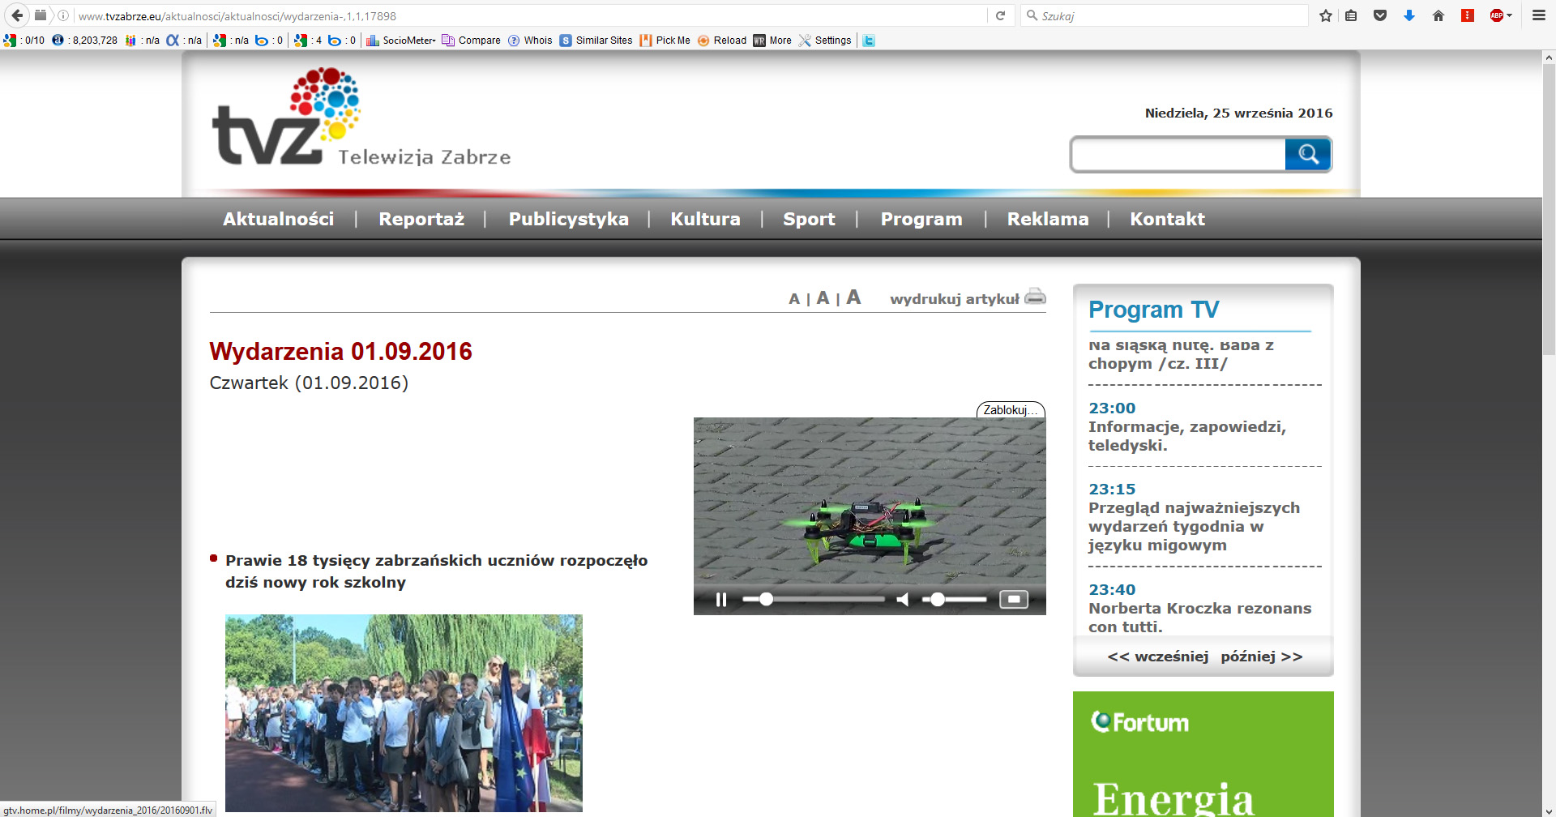Click the Twitter bird toolbar icon
This screenshot has width=1556, height=817.
869,40
